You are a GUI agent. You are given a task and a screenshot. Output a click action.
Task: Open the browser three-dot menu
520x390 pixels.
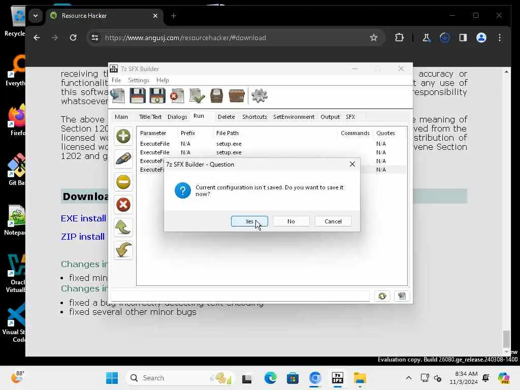(x=500, y=38)
